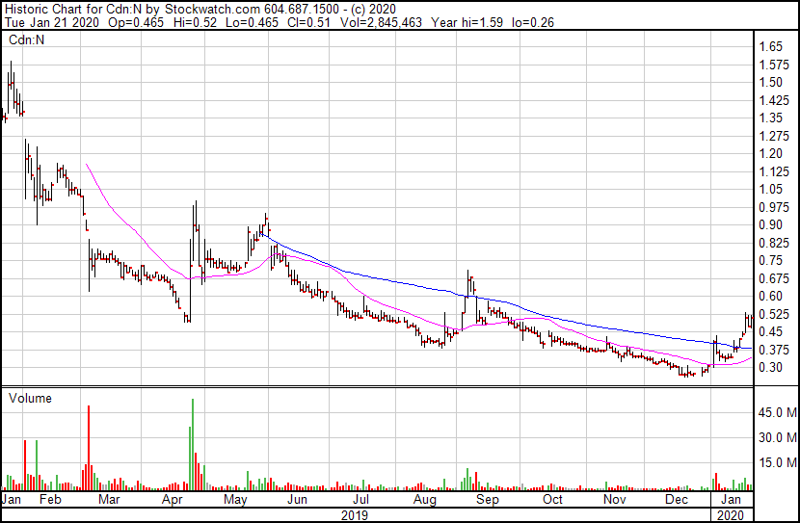Screen dimensions: 800x523
Task: Click the 1.425 price axis label
Action: [774, 100]
